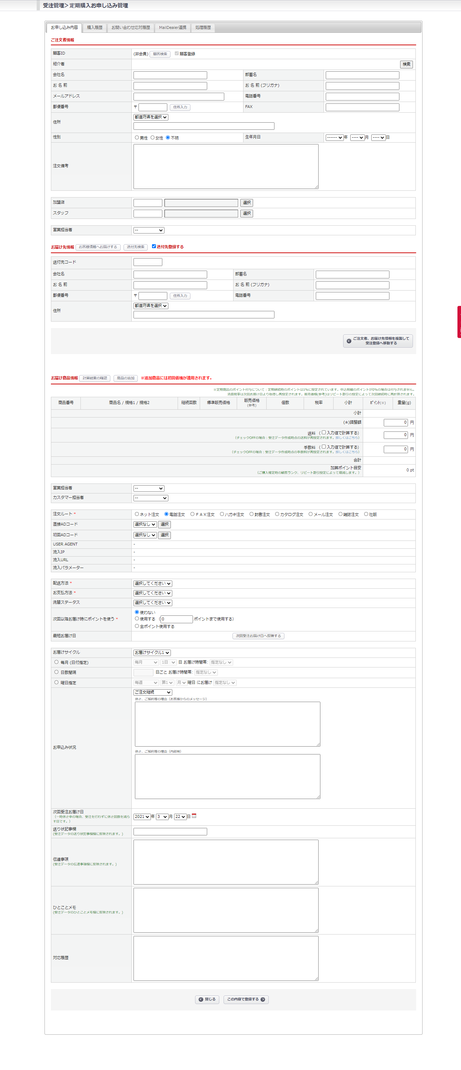Click 検索 button in the 紹介者 row
The image size is (461, 1070).
(407, 65)
